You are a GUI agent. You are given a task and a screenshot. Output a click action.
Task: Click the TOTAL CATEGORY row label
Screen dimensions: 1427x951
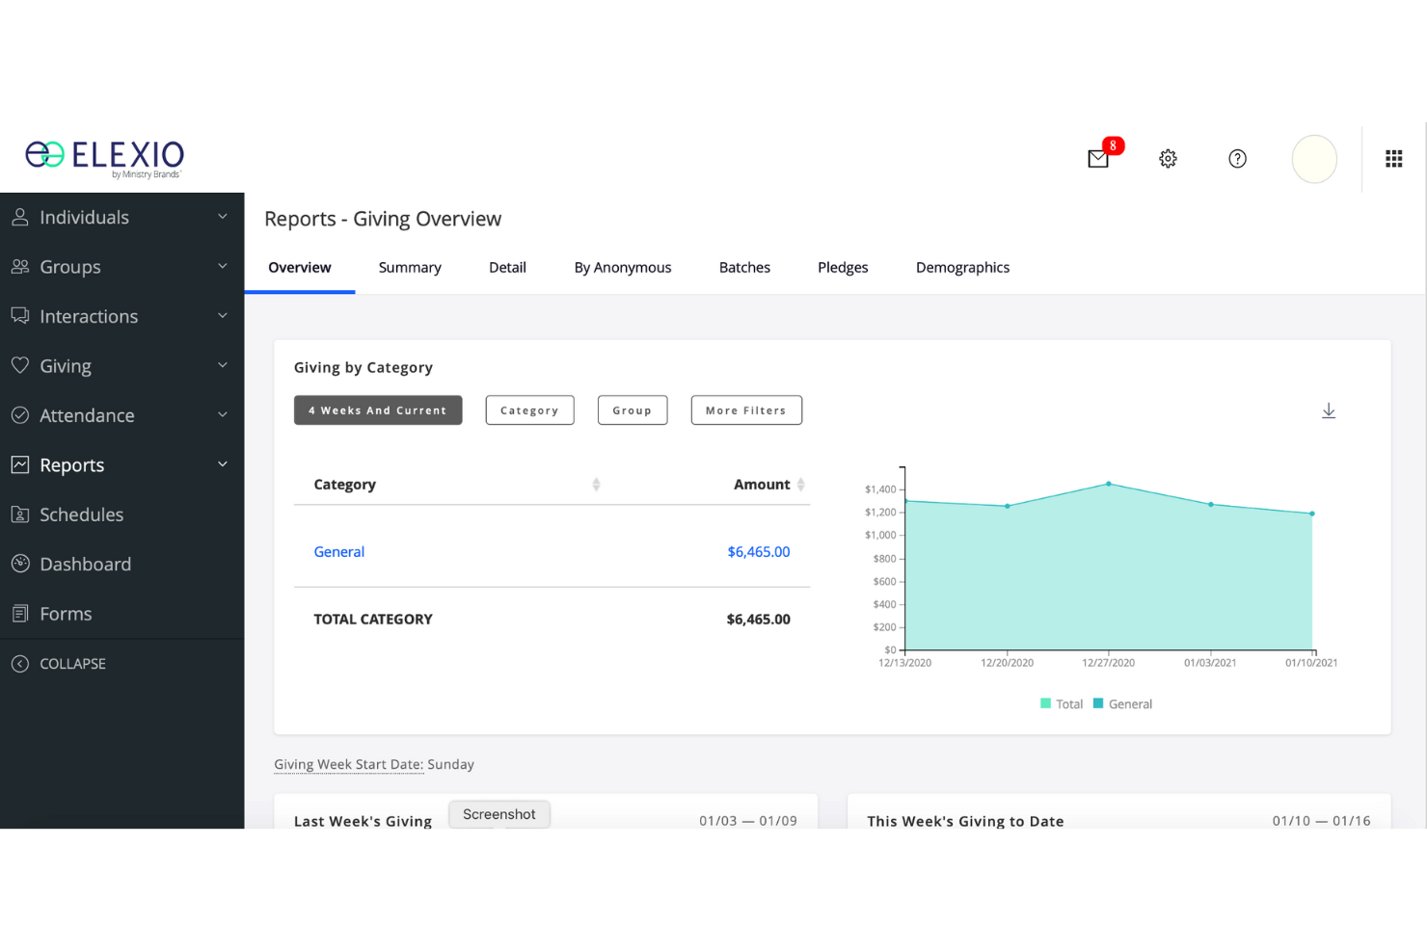pos(373,620)
